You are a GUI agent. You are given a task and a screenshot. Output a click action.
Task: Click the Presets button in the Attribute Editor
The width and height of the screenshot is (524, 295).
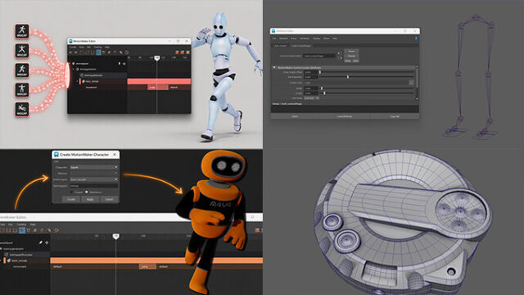[351, 56]
